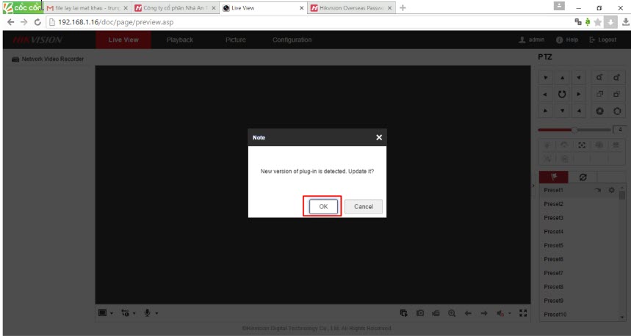Open window division layout dropdown
Viewport: 631px width, 336px height.
104,313
